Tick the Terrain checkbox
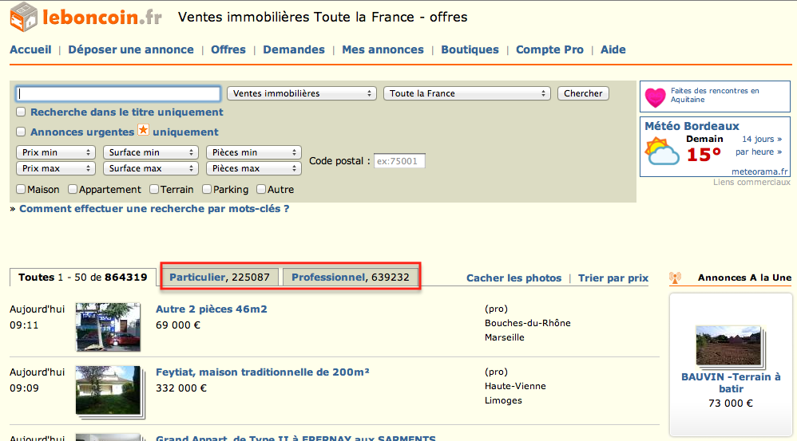Viewport: 797px width, 441px height. tap(154, 189)
